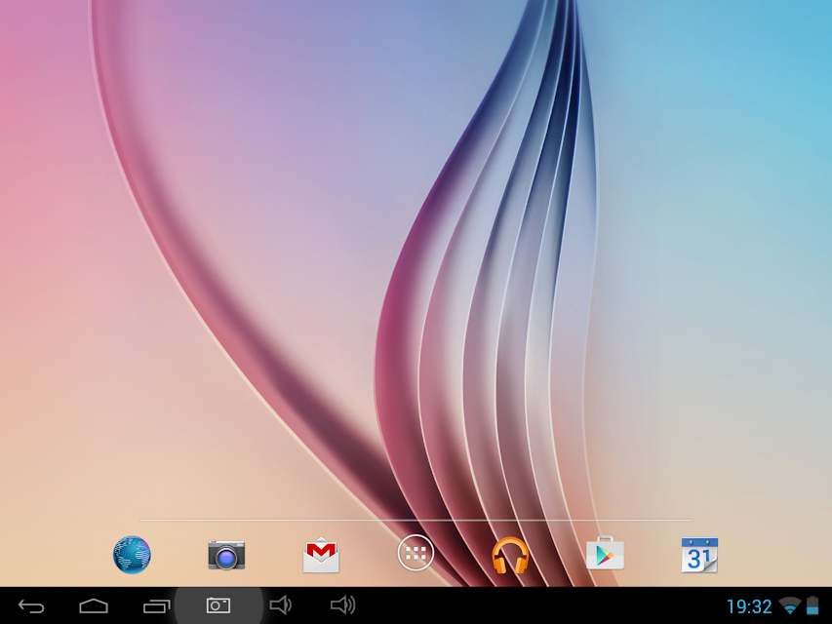
Task: Tap the 19:32 clock in status area
Action: pos(749,605)
